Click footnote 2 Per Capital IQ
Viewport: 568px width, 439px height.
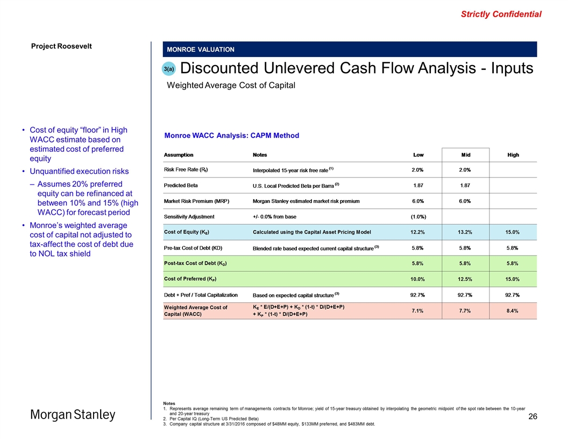coord(214,419)
